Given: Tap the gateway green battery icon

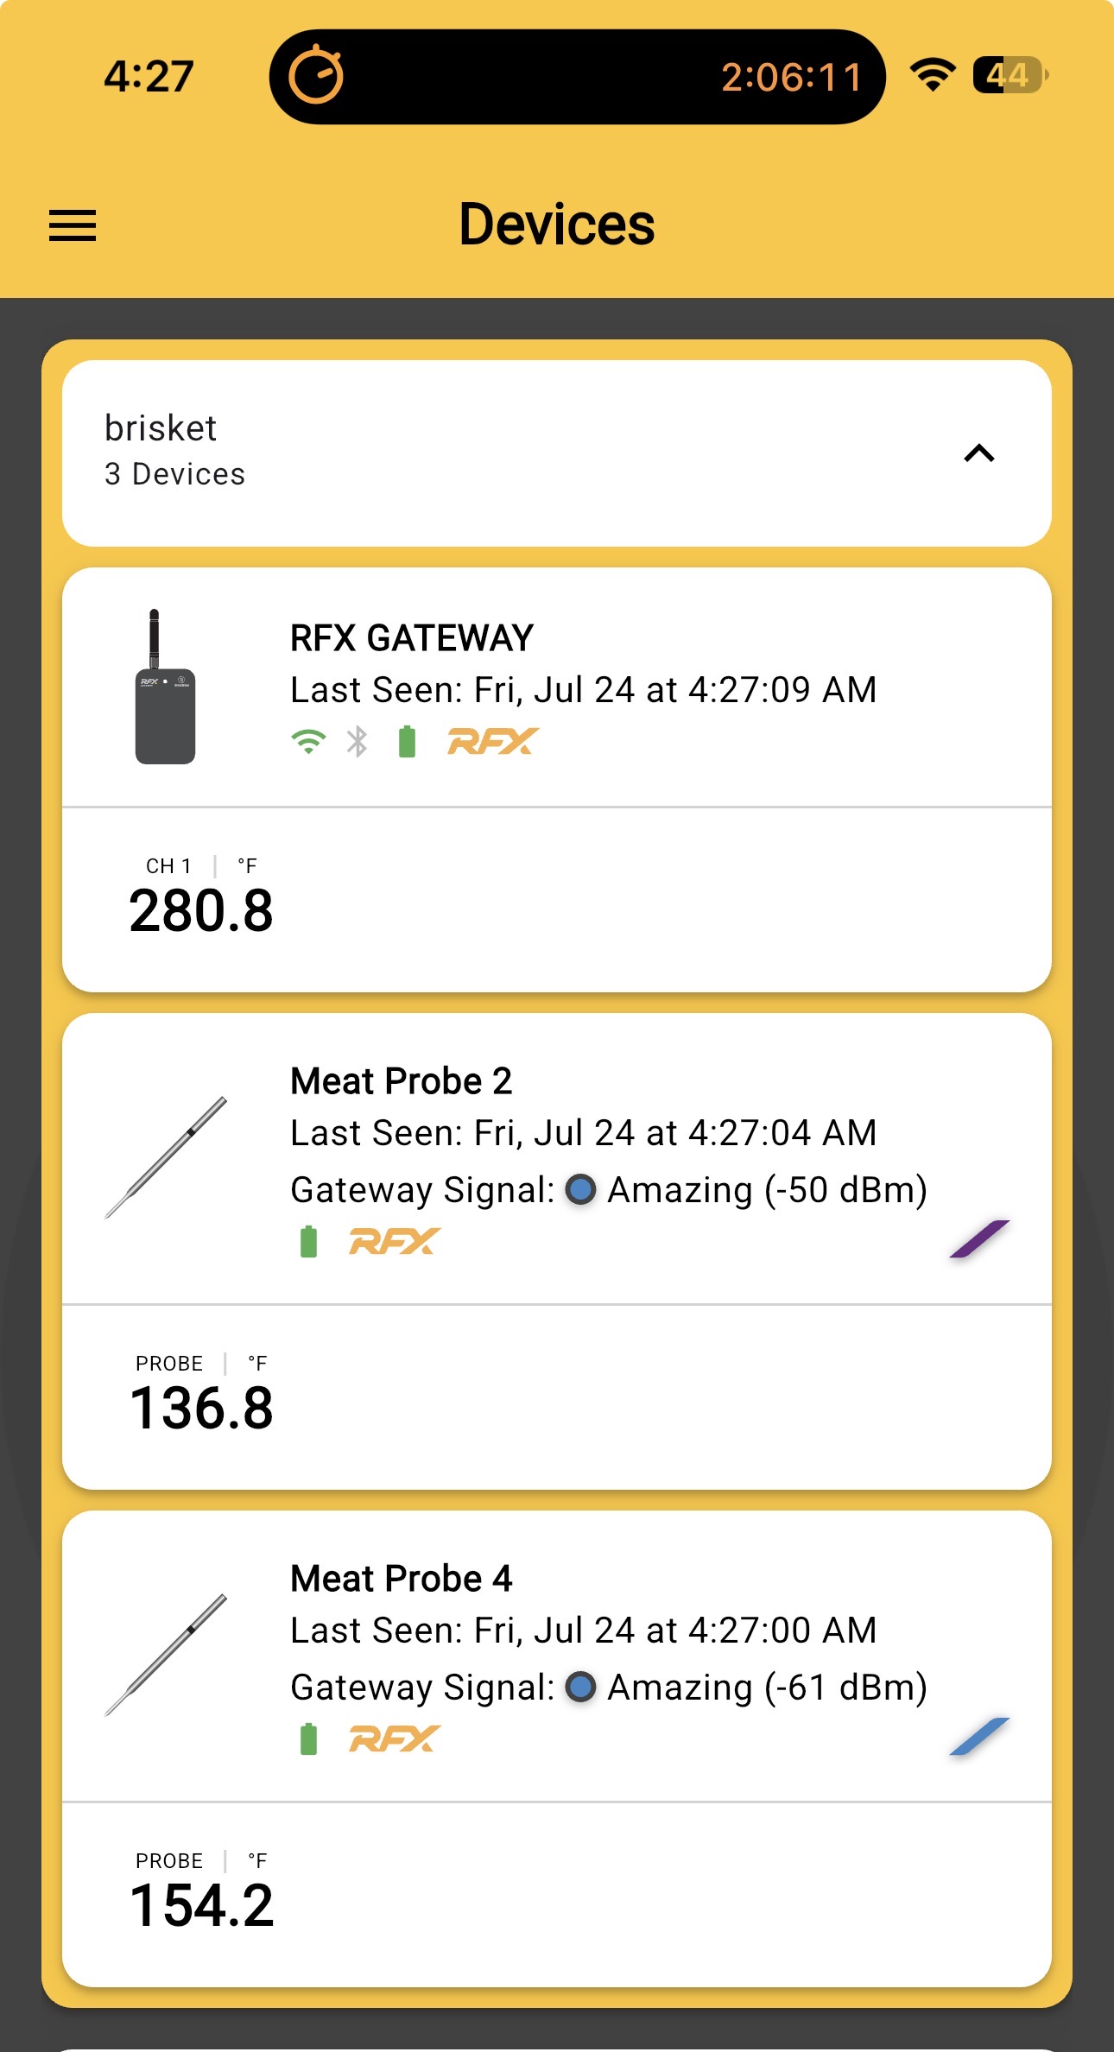Looking at the screenshot, I should (x=407, y=742).
